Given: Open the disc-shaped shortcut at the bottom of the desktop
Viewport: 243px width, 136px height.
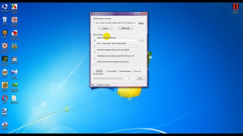Looking at the screenshot, I should click(5, 125).
